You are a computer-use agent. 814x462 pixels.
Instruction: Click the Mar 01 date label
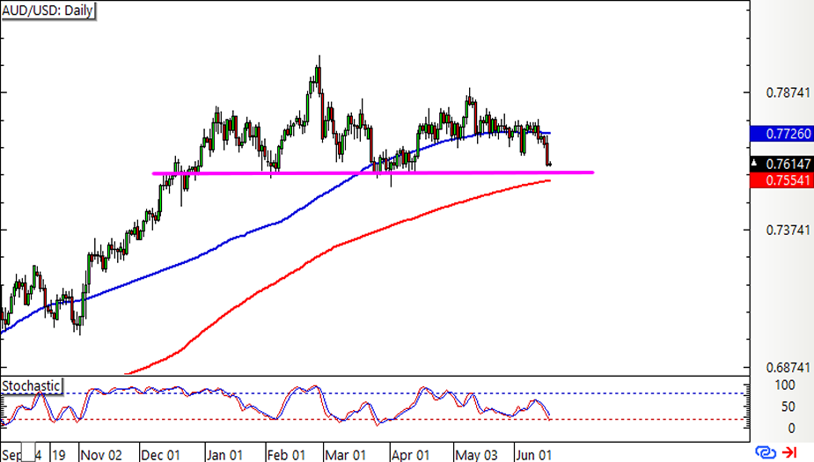click(x=346, y=455)
